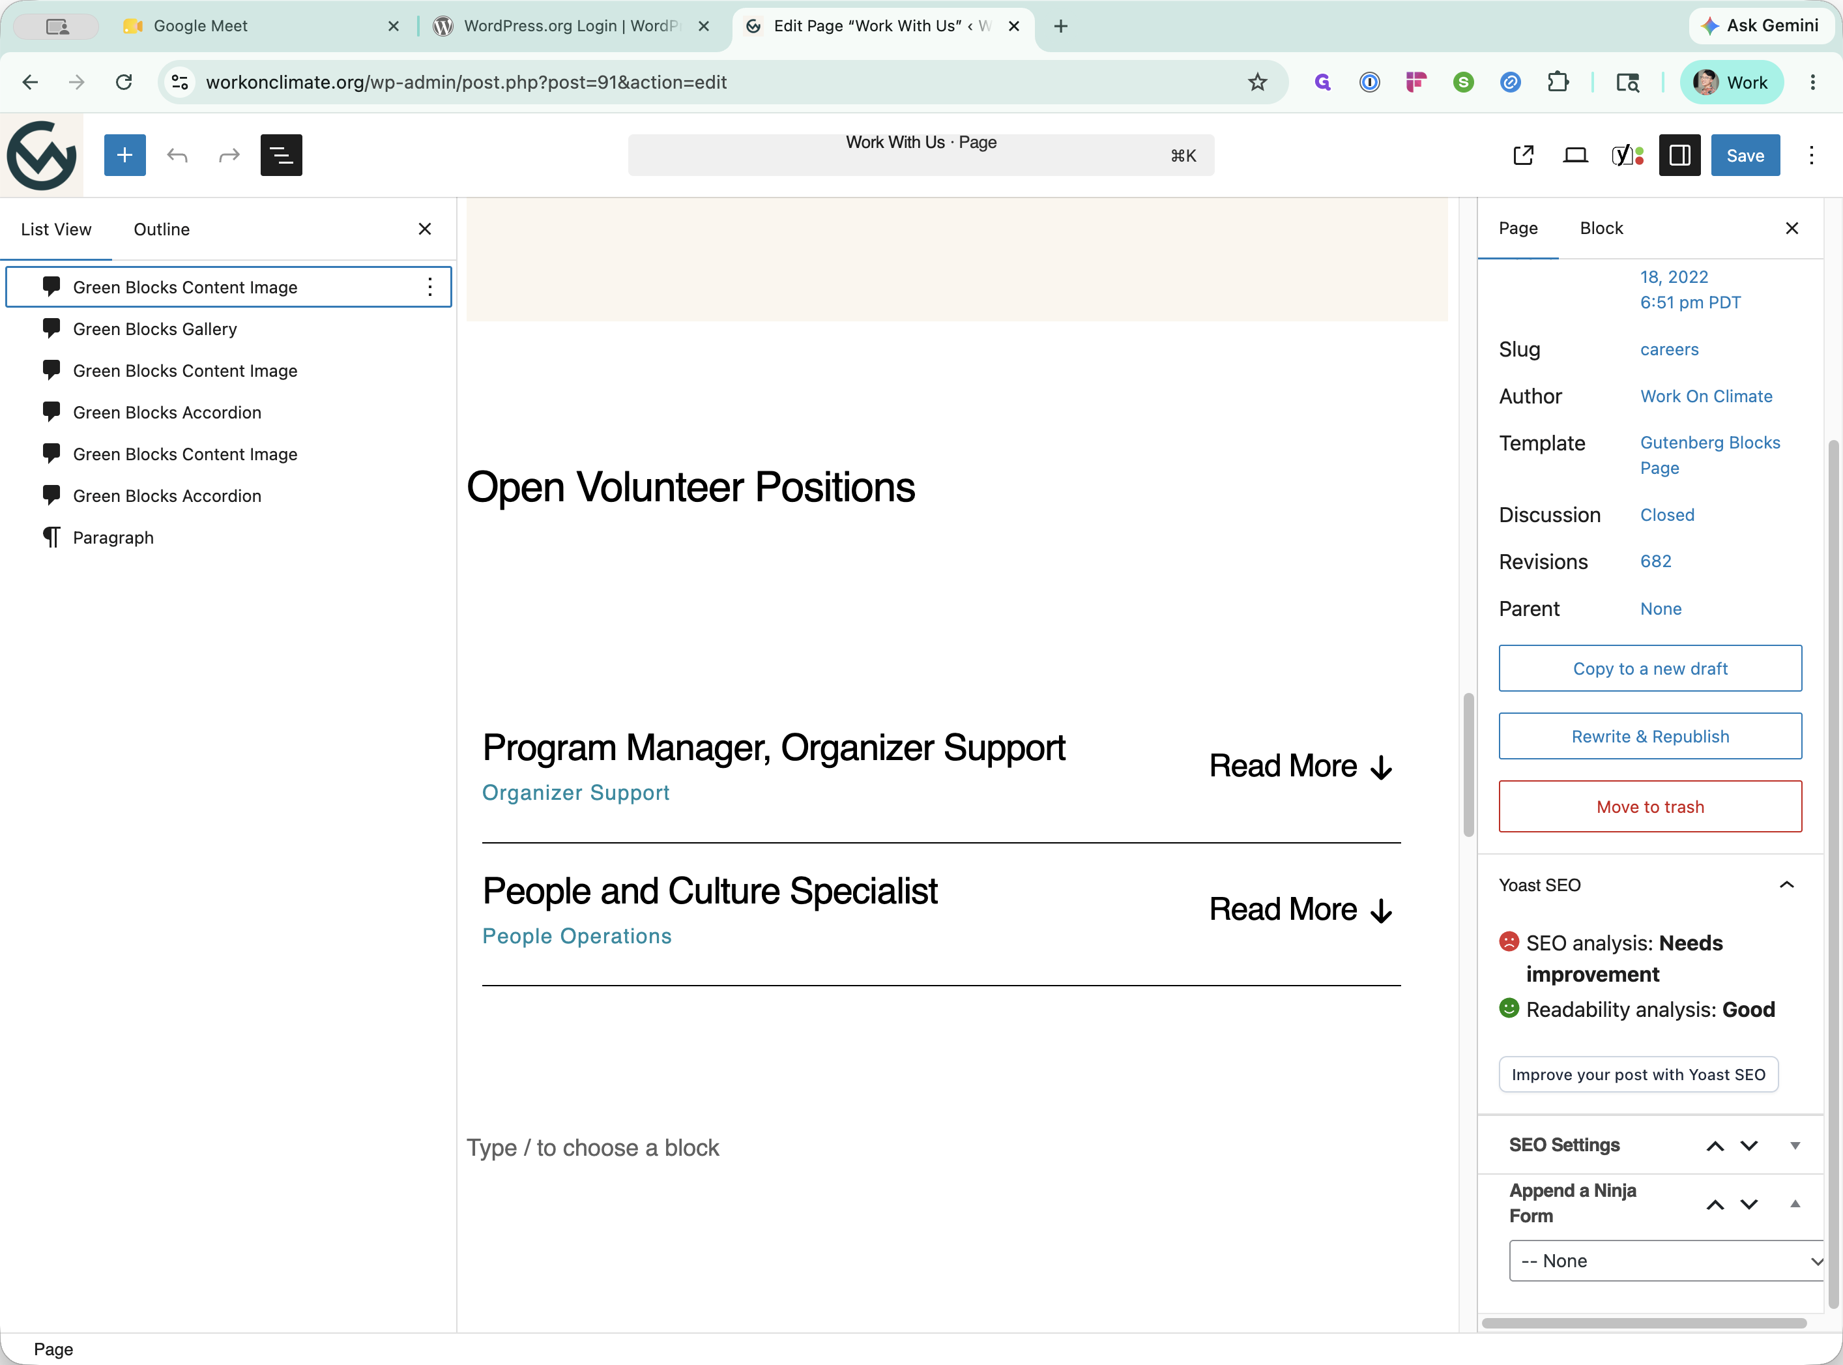Image resolution: width=1843 pixels, height=1365 pixels.
Task: Click the Green Blocks Gallery block icon
Action: (x=51, y=328)
